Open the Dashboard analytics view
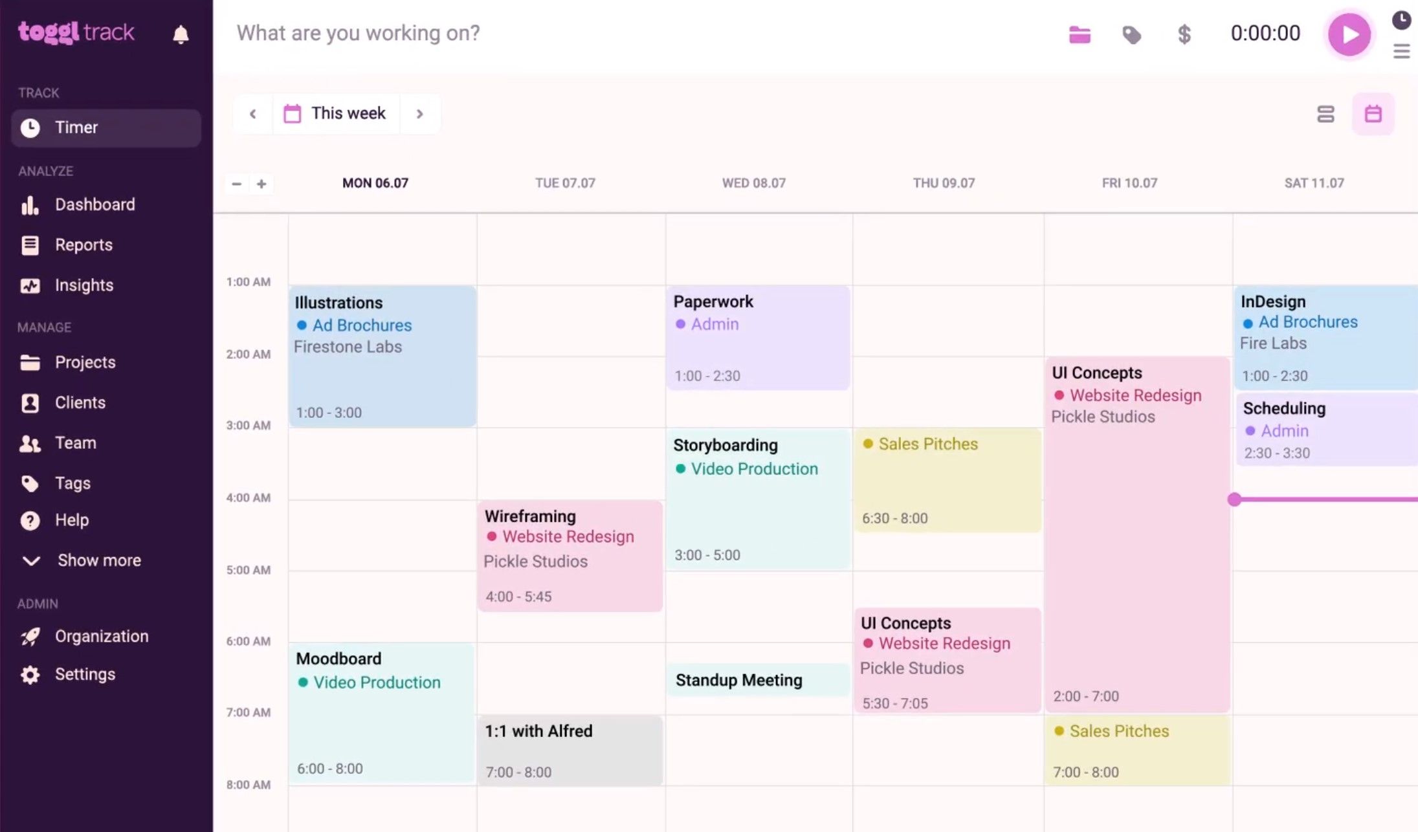 pyautogui.click(x=94, y=204)
